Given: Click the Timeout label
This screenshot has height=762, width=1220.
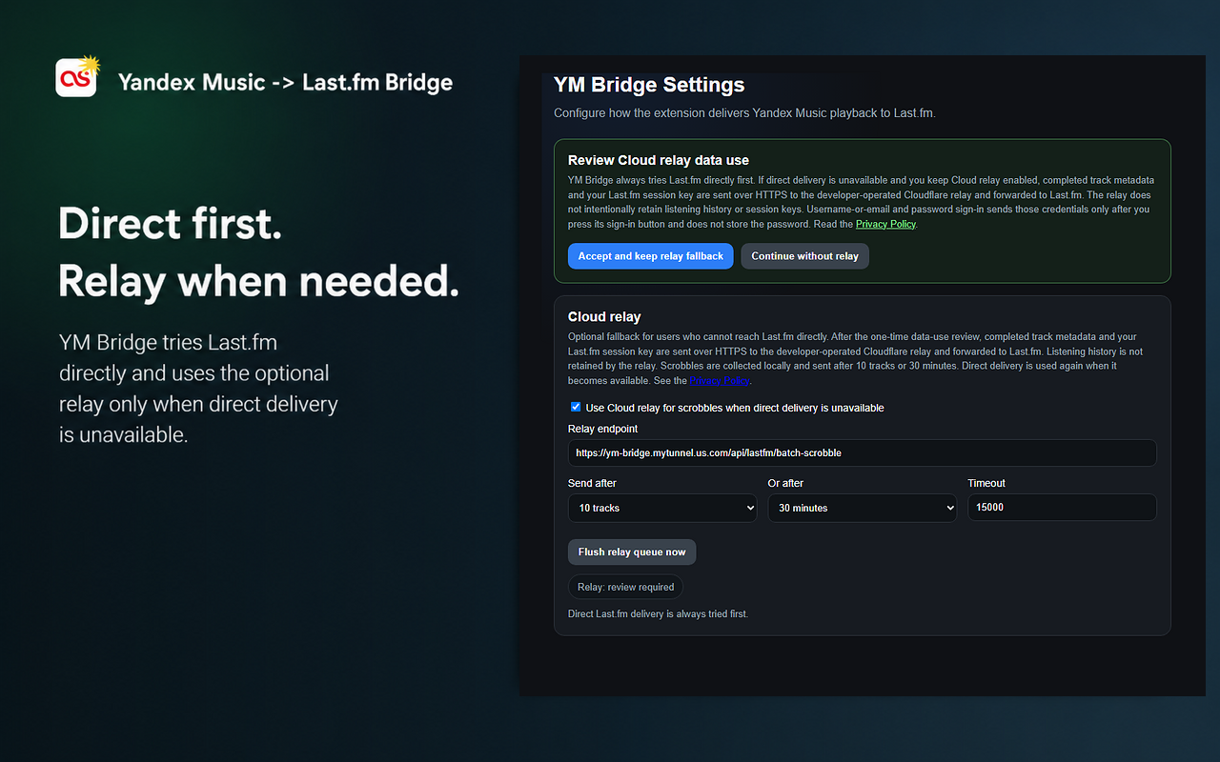Looking at the screenshot, I should 986,483.
